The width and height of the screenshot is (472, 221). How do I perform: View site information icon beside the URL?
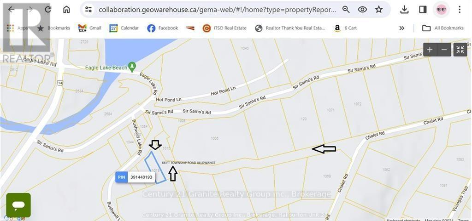[88, 10]
